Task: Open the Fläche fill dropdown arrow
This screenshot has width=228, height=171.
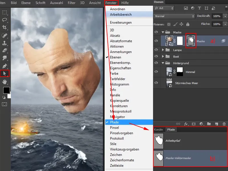Action: tap(225, 24)
